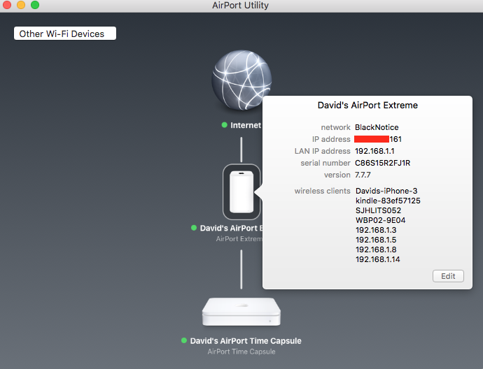Screen dimensions: 483x369
Task: Select wireless client 192.168.1.8
Action: pos(376,249)
